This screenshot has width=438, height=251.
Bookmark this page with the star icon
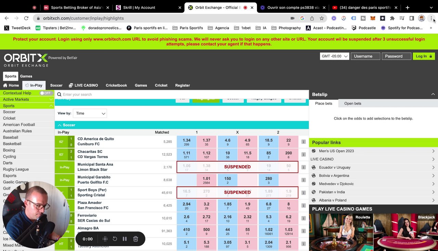click(322, 18)
